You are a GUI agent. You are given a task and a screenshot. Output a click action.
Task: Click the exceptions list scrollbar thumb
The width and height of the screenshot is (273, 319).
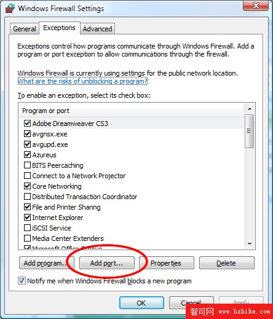[x=249, y=131]
